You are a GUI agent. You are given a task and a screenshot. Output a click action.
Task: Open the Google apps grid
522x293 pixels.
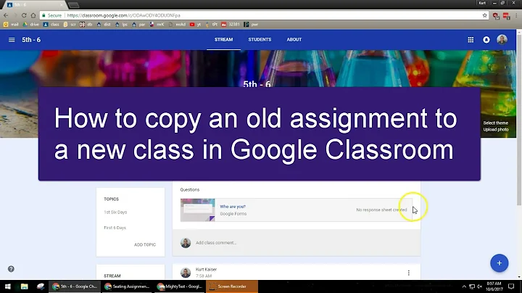(471, 40)
